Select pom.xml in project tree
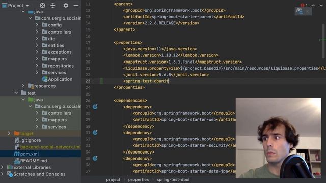326x183 pixels. [30, 154]
